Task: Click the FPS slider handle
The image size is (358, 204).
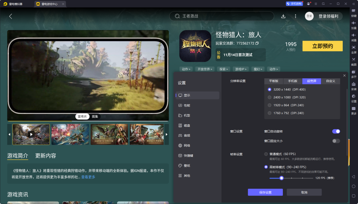Action: (x=281, y=178)
